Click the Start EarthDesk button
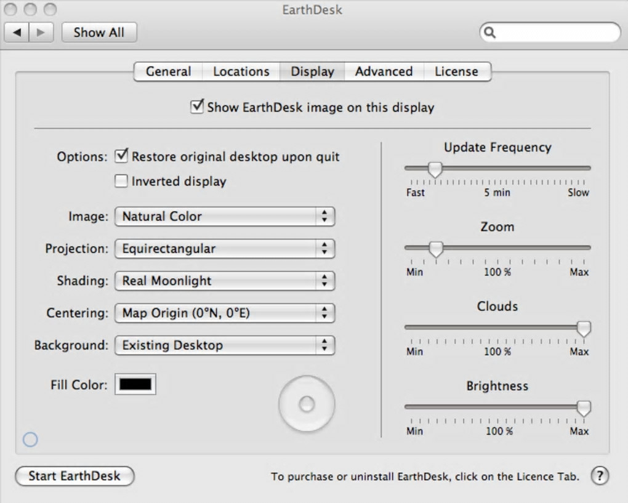The height and width of the screenshot is (503, 628). (x=74, y=476)
